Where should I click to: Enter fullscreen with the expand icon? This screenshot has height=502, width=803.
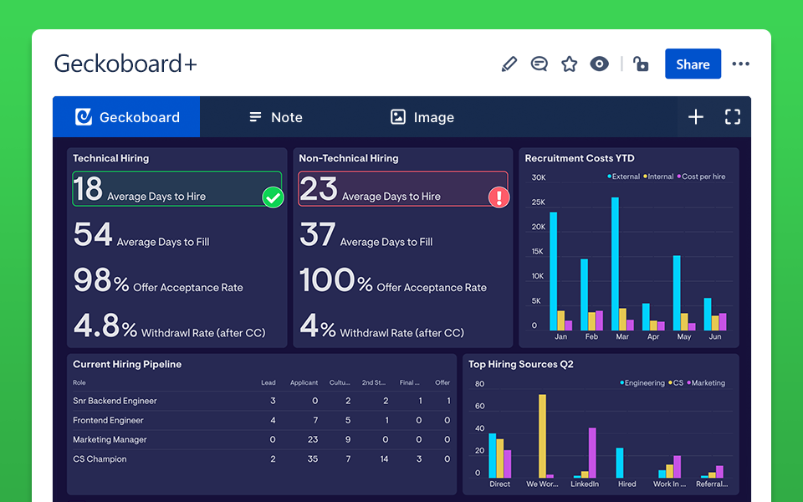733,117
